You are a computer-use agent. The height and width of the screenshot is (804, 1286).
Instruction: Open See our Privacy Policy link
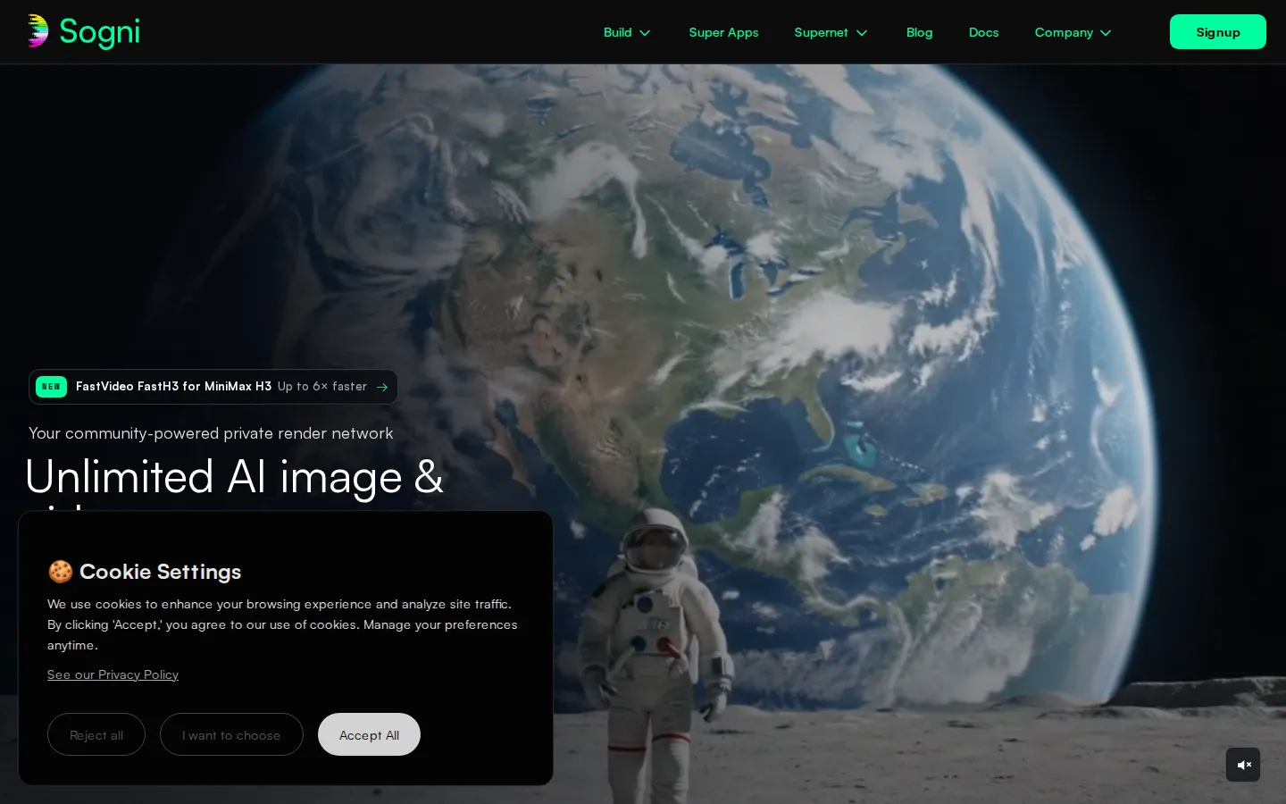[x=113, y=674]
